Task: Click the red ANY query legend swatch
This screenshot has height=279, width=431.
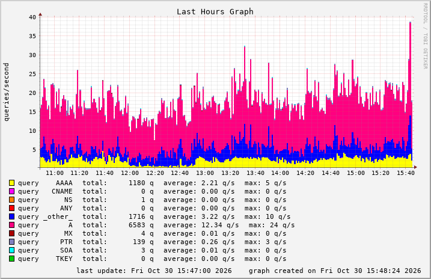Action: 11,208
